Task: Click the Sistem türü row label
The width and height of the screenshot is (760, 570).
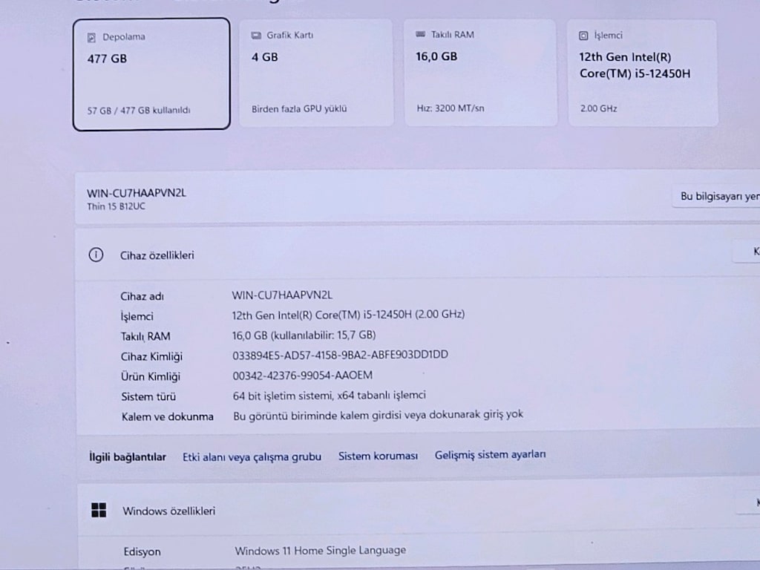Action: [148, 396]
